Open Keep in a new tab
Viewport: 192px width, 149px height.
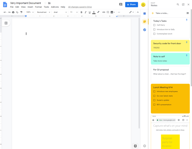point(183,5)
